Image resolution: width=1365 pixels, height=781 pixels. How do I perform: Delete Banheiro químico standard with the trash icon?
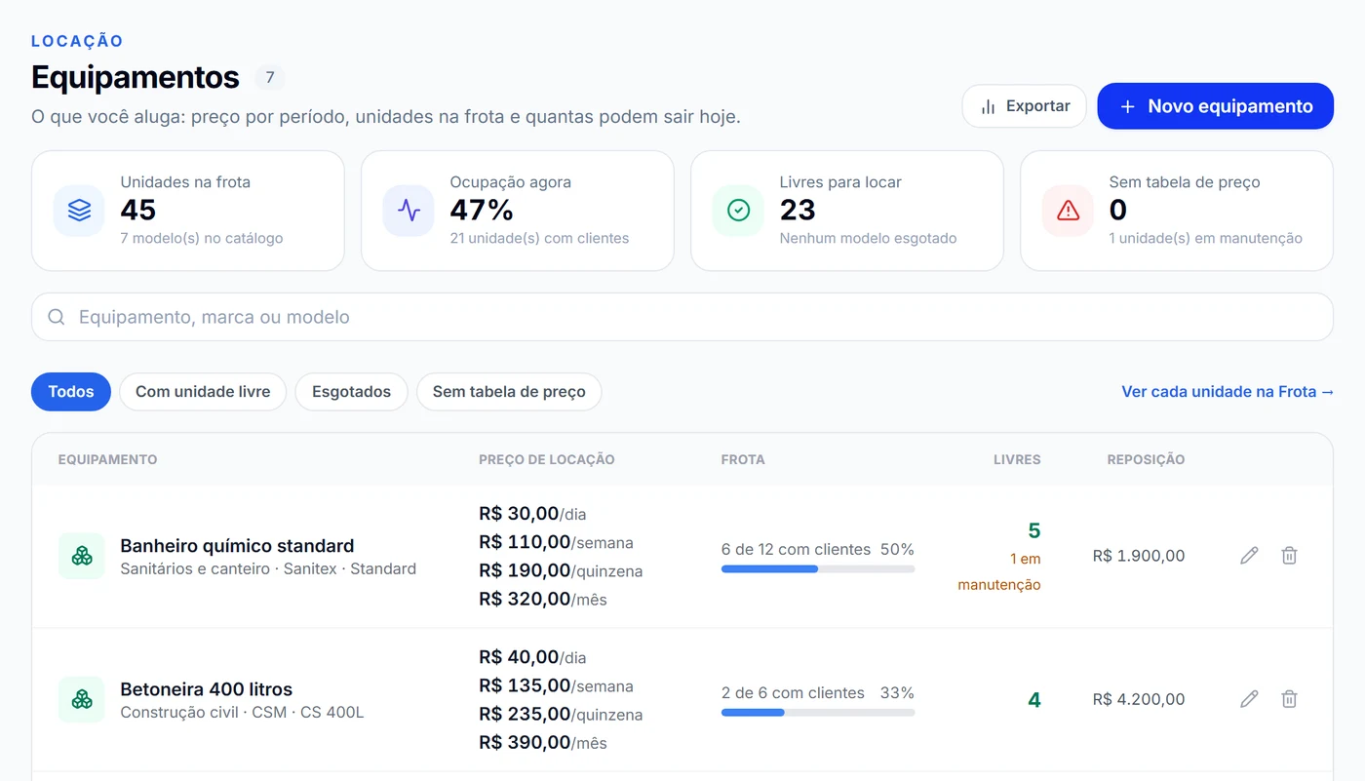(1289, 556)
